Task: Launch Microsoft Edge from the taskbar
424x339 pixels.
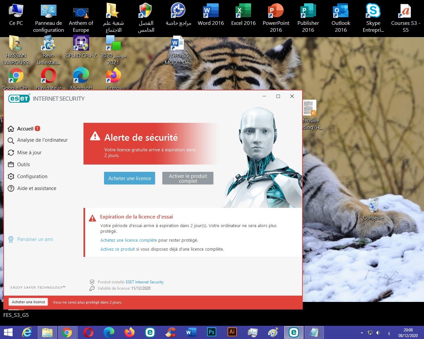Action: click(x=109, y=332)
